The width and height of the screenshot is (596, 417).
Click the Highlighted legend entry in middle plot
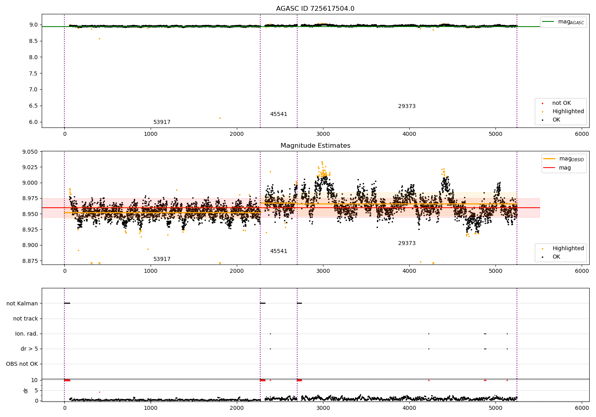pyautogui.click(x=568, y=249)
